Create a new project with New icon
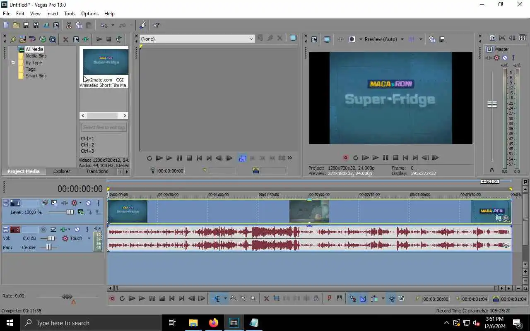The image size is (530, 331). tap(6, 25)
